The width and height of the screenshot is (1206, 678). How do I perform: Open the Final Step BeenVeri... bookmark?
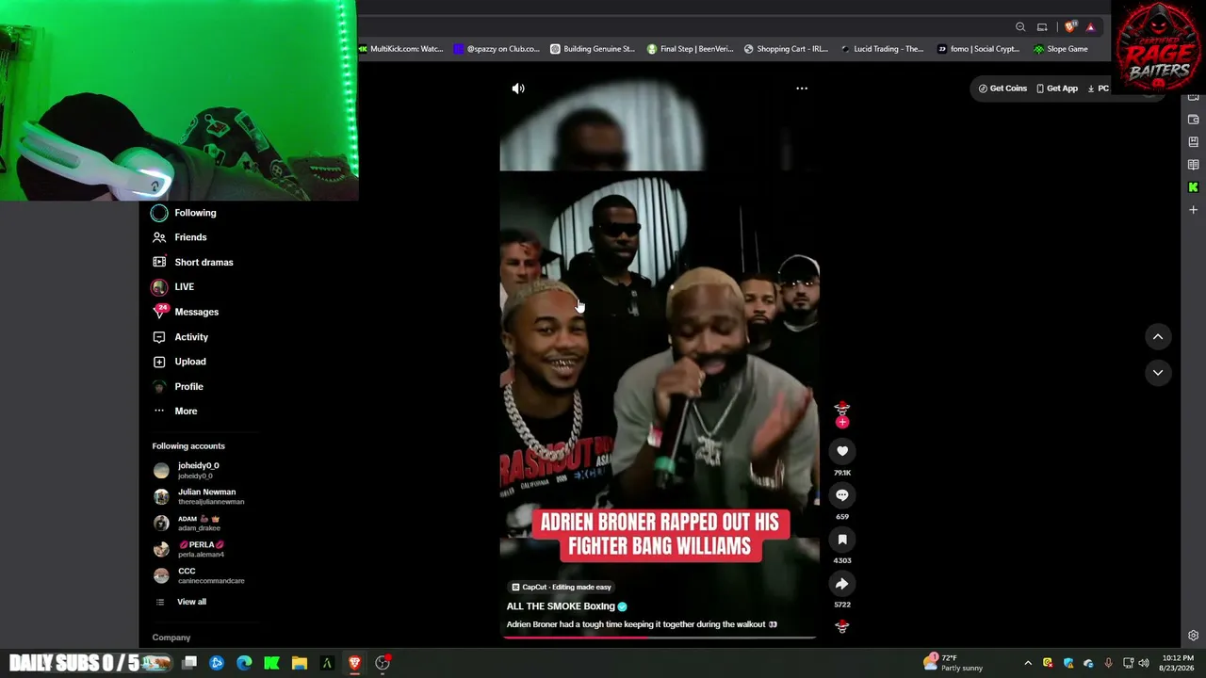pos(690,49)
